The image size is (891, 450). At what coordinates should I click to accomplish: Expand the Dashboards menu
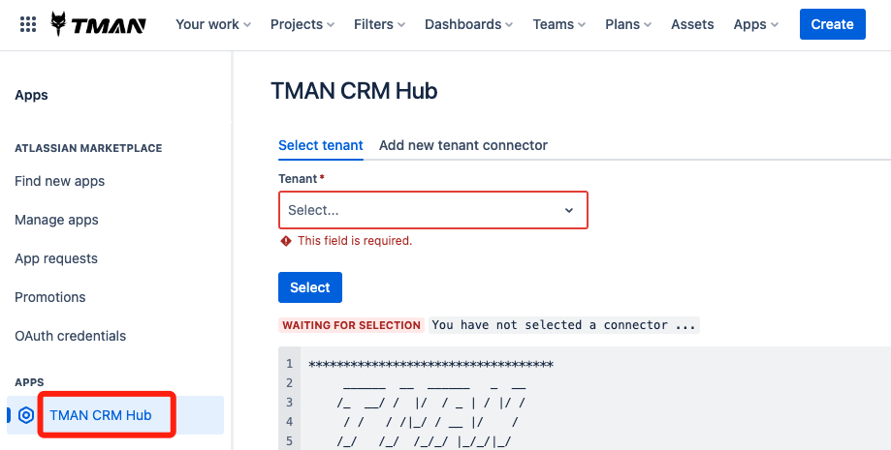[469, 24]
